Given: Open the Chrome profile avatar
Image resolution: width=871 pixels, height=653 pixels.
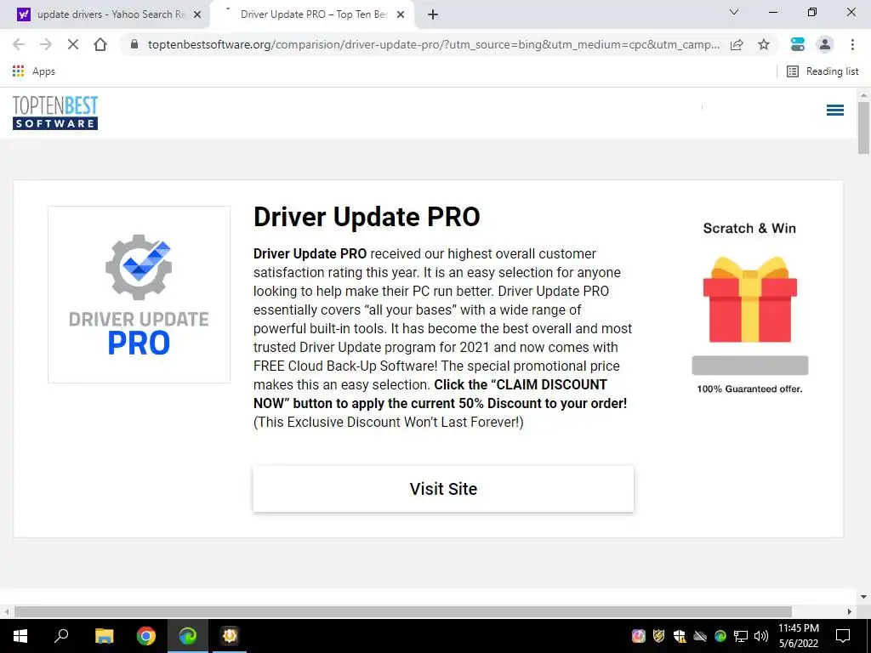Looking at the screenshot, I should tap(825, 44).
